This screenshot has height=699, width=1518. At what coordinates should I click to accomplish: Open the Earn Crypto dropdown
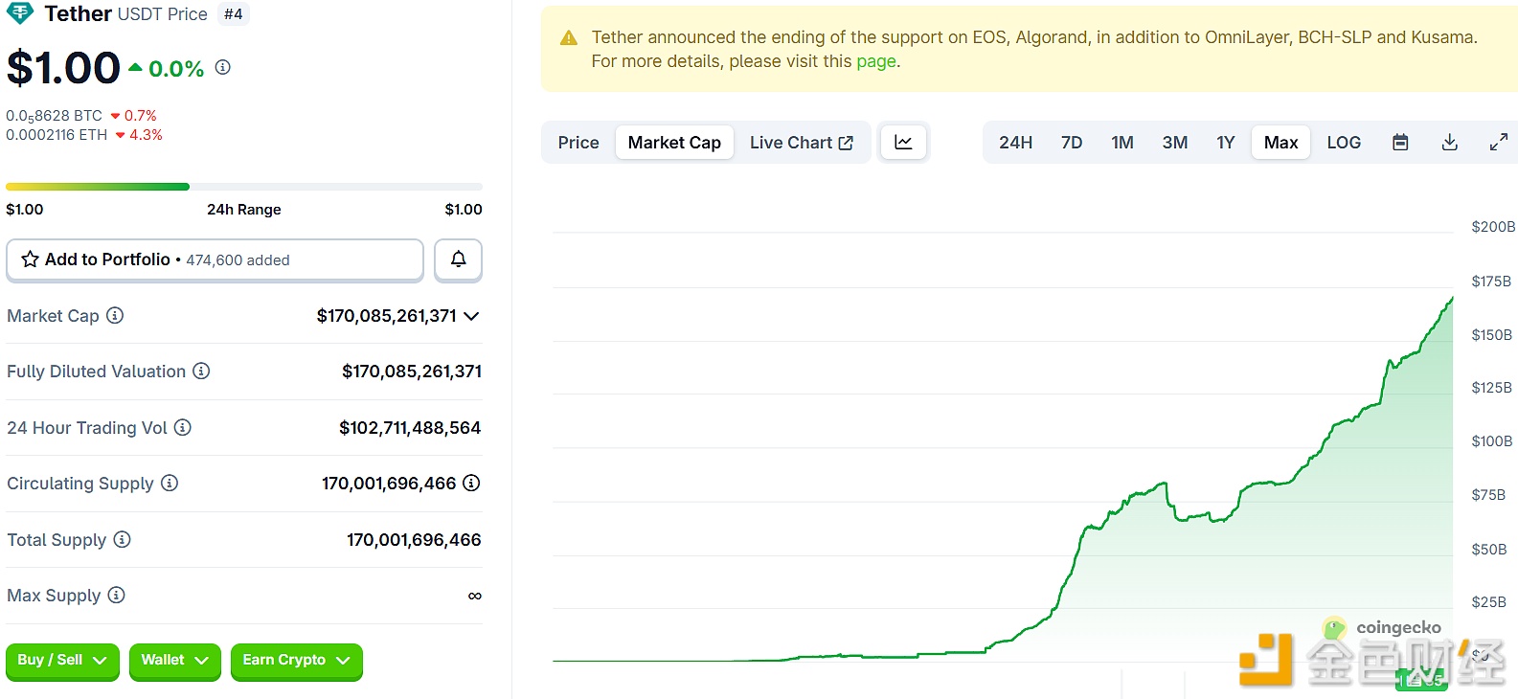pyautogui.click(x=296, y=661)
